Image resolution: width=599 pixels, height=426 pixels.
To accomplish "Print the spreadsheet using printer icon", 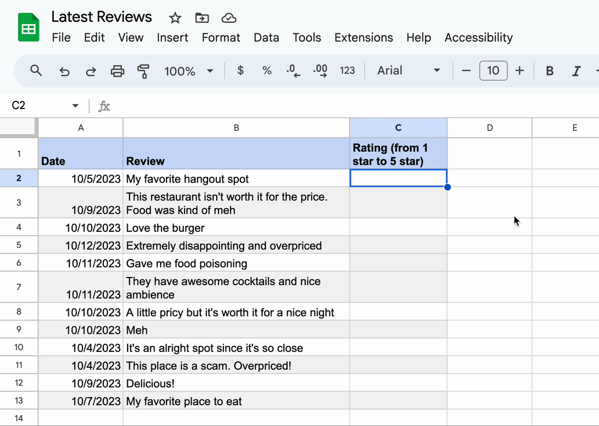I will point(117,71).
